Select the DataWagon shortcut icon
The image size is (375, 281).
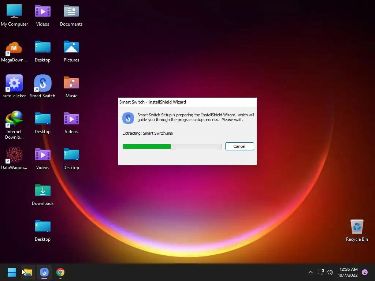coord(14,158)
